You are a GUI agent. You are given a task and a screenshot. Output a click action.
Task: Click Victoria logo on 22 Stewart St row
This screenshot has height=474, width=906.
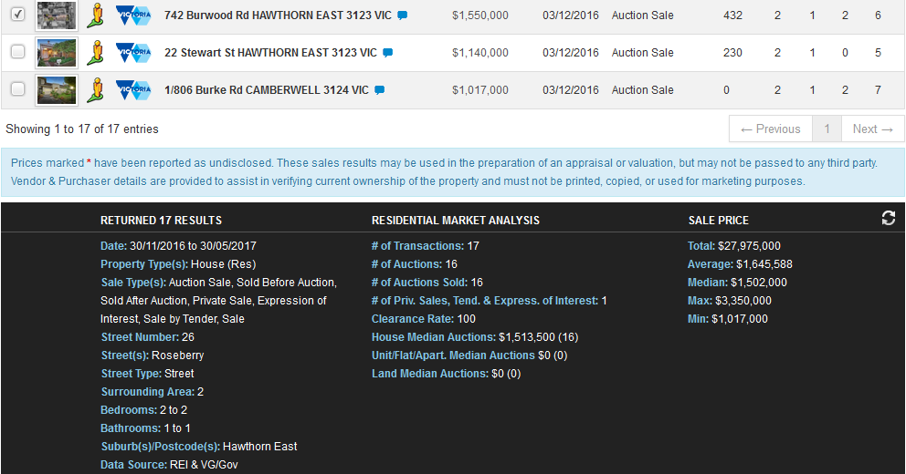pos(132,53)
